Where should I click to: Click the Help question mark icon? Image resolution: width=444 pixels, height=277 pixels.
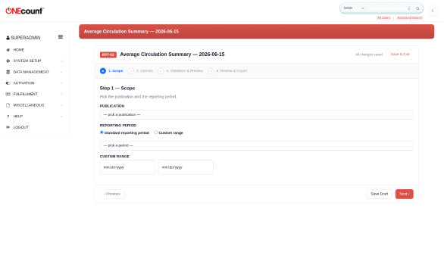click(x=8, y=117)
